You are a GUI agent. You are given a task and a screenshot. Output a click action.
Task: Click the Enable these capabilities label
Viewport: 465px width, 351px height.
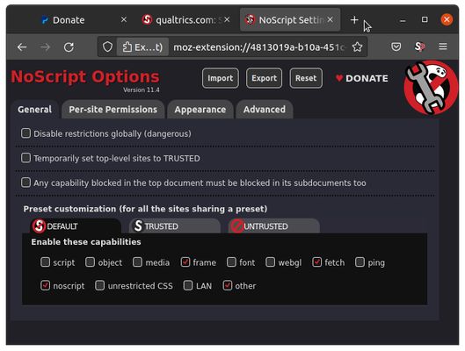(x=86, y=242)
